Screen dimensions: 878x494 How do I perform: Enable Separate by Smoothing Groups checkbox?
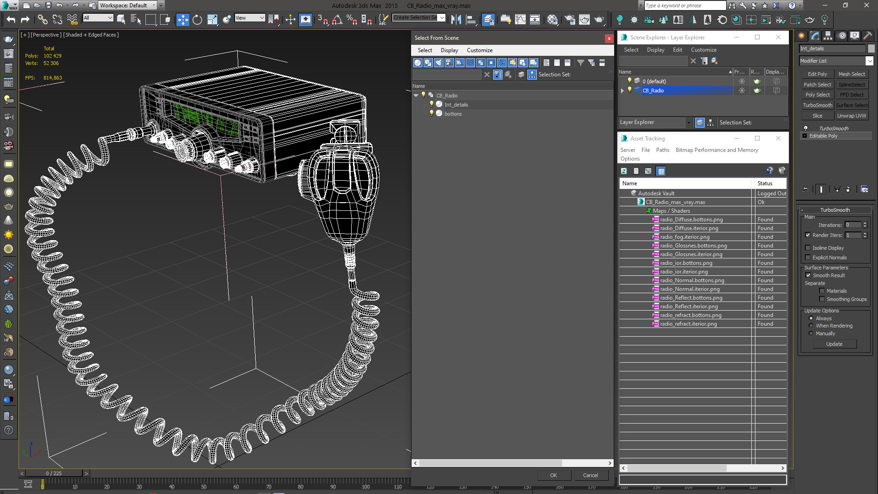[x=822, y=299]
